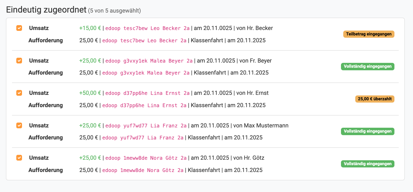The height and width of the screenshot is (192, 413).
Task: Uncheck the Lina Ernst selection checkbox
Action: coord(19,93)
